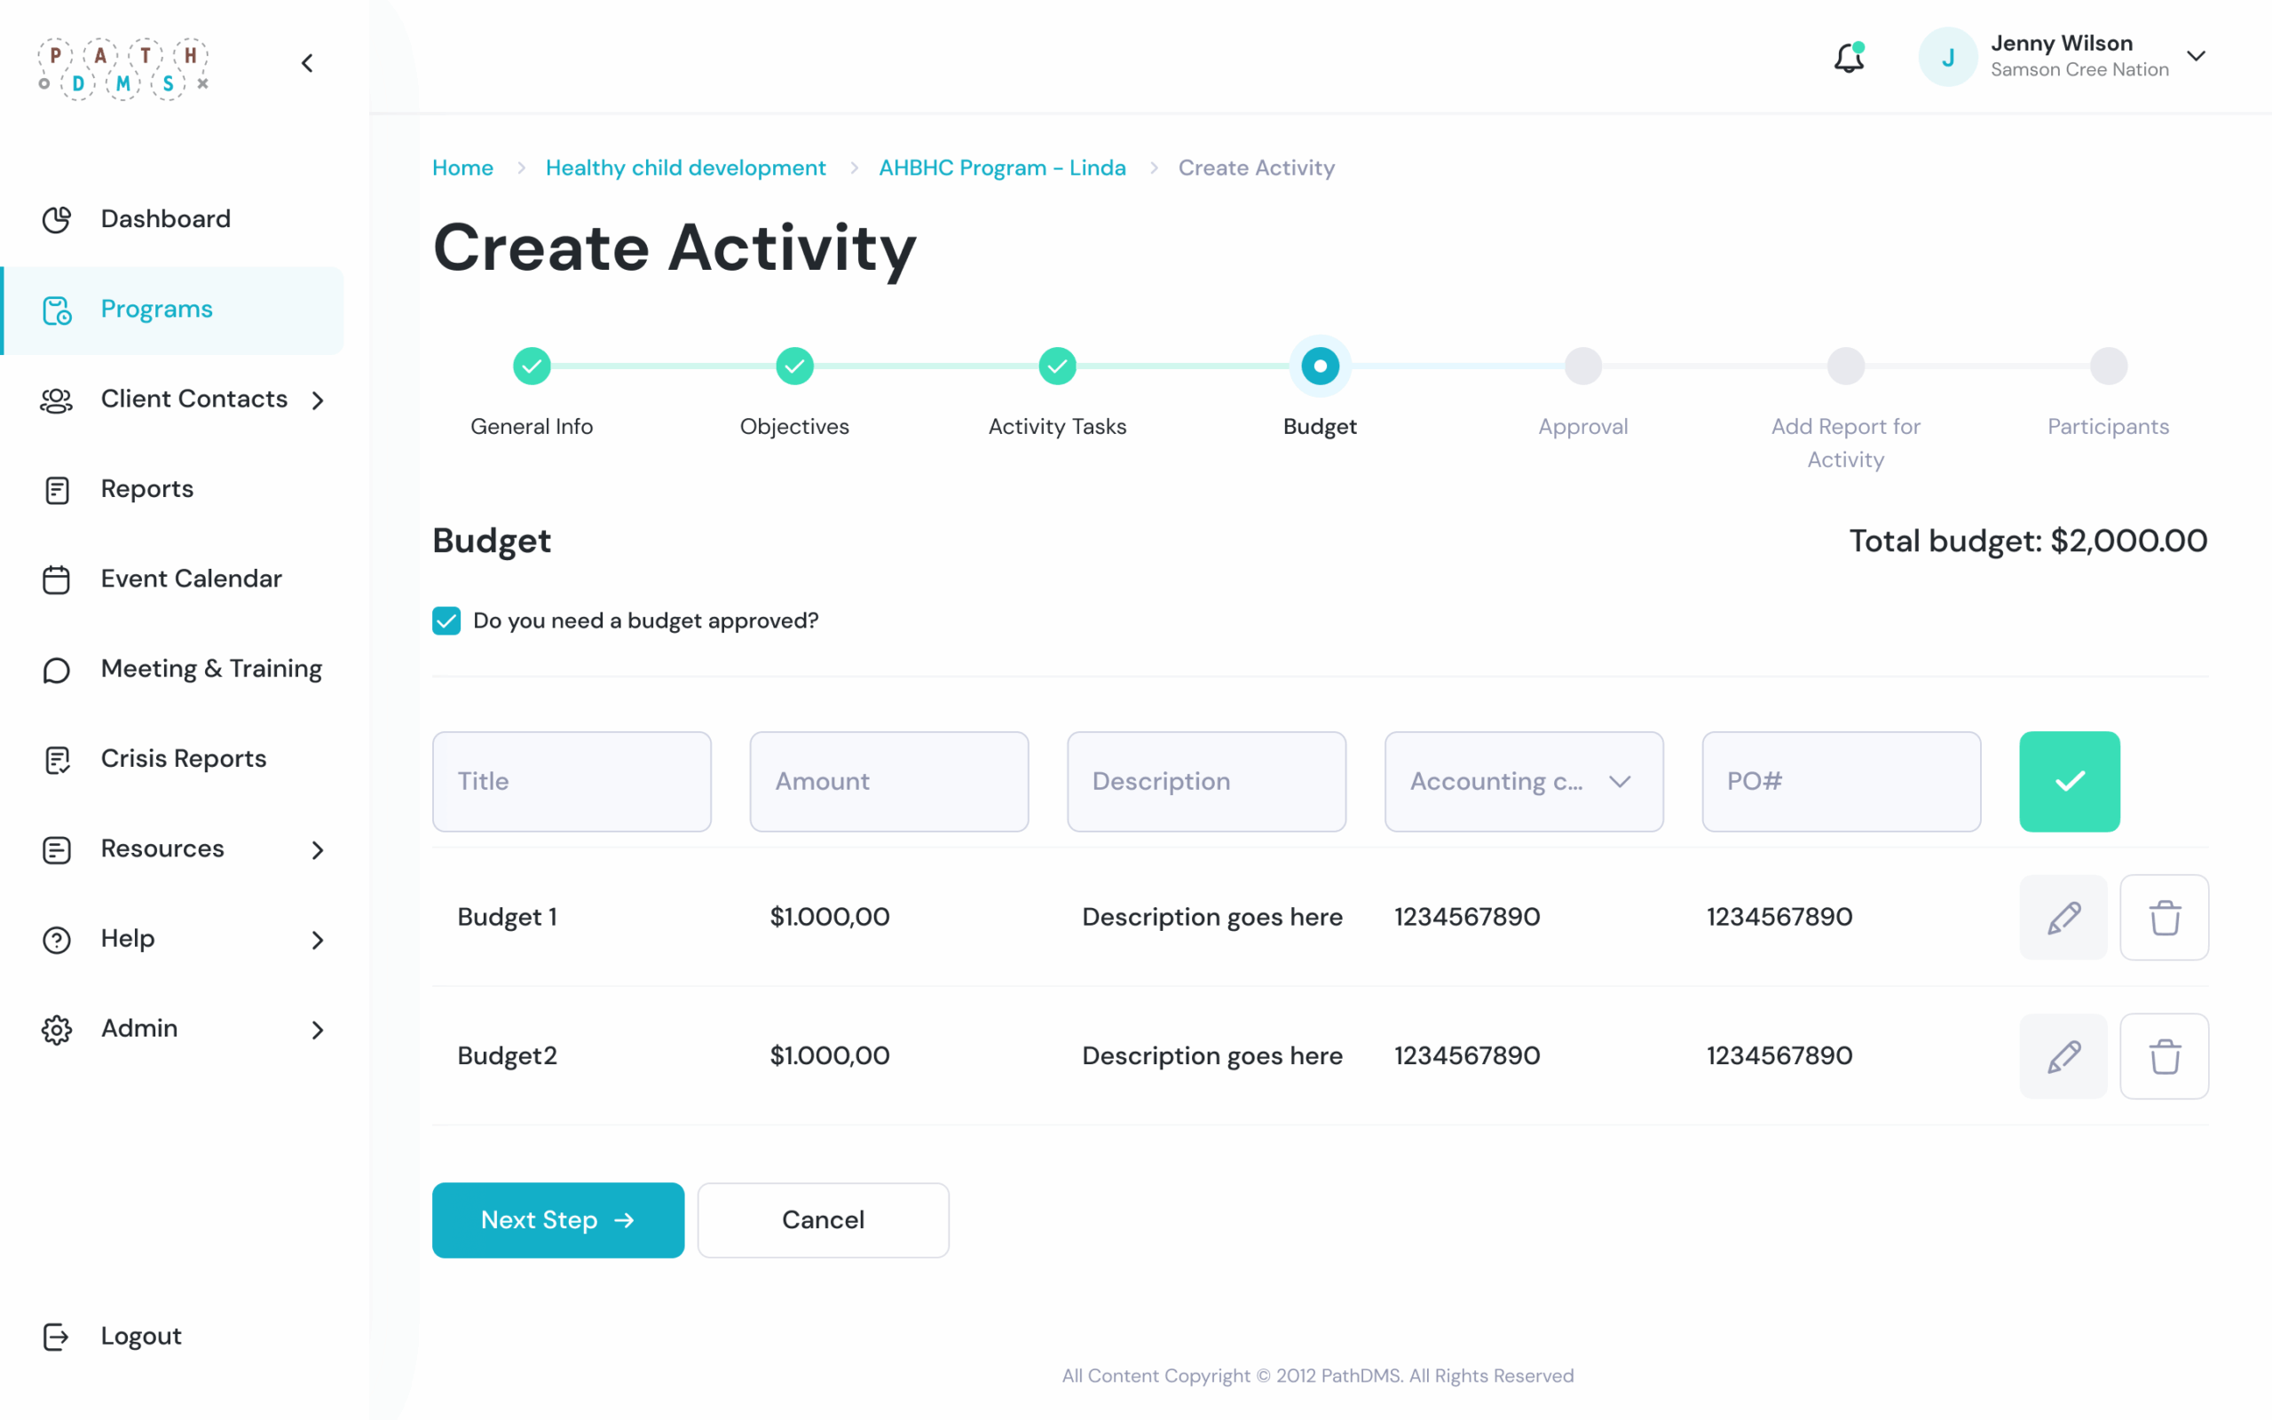Confirm new budget row with green checkmark
This screenshot has width=2272, height=1420.
(x=2070, y=781)
